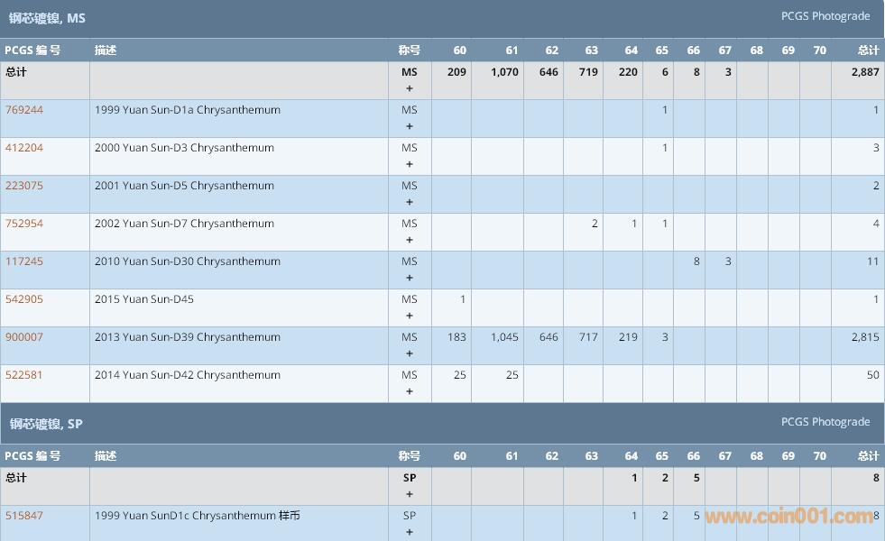Expand plus sign for 2002 Sun-D7 row
The width and height of the screenshot is (885, 541).
410,240
